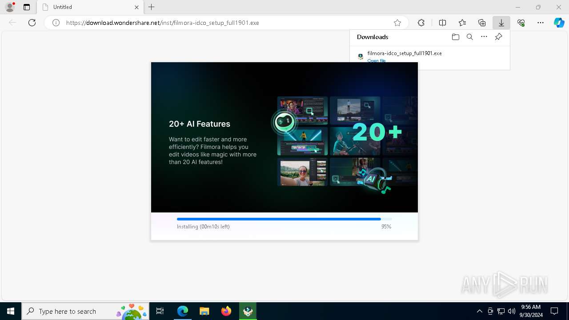This screenshot has width=569, height=320.
Task: Open Browser essentials heart icon
Action: tap(521, 23)
